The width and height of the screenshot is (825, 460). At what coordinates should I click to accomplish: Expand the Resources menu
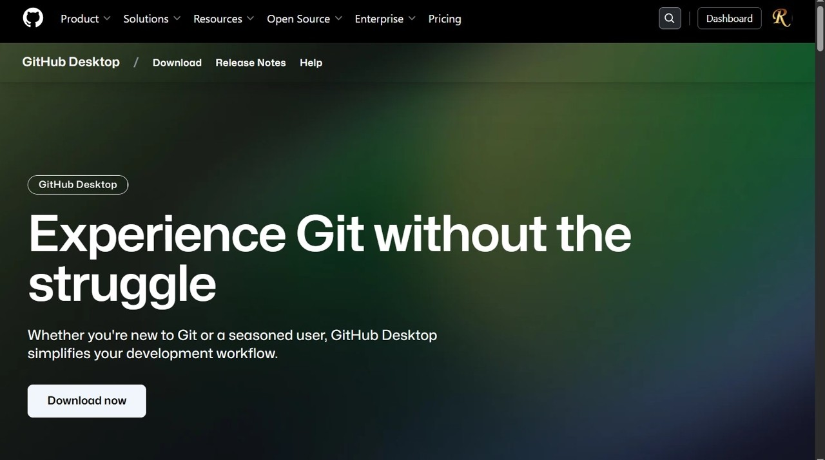click(x=224, y=19)
